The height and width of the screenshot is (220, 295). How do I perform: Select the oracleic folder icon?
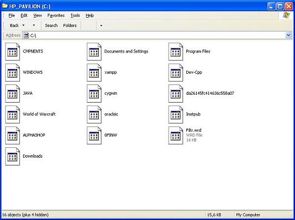pyautogui.click(x=94, y=114)
